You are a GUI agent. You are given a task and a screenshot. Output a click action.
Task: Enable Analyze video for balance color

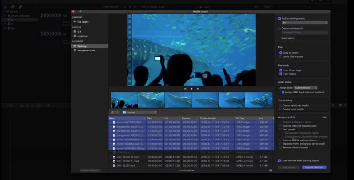coord(281,126)
